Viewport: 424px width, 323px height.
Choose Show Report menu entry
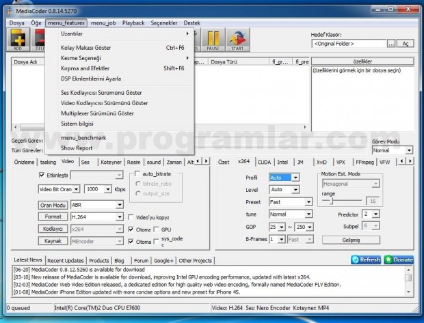pyautogui.click(x=120, y=148)
